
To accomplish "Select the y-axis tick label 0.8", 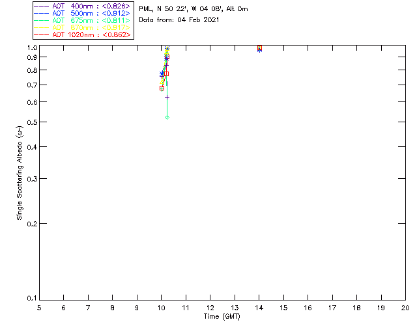I will 32,70.
